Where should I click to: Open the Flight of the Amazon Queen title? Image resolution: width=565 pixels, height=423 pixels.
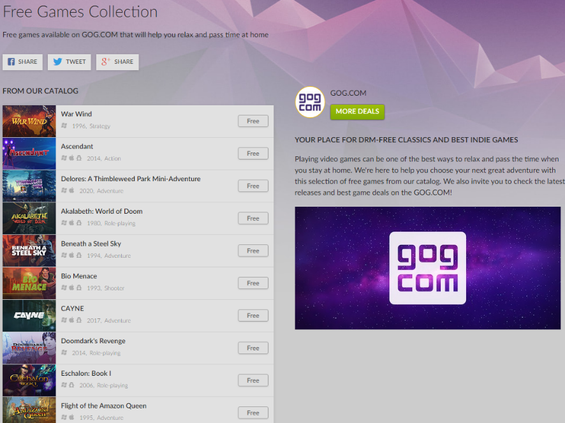point(104,406)
